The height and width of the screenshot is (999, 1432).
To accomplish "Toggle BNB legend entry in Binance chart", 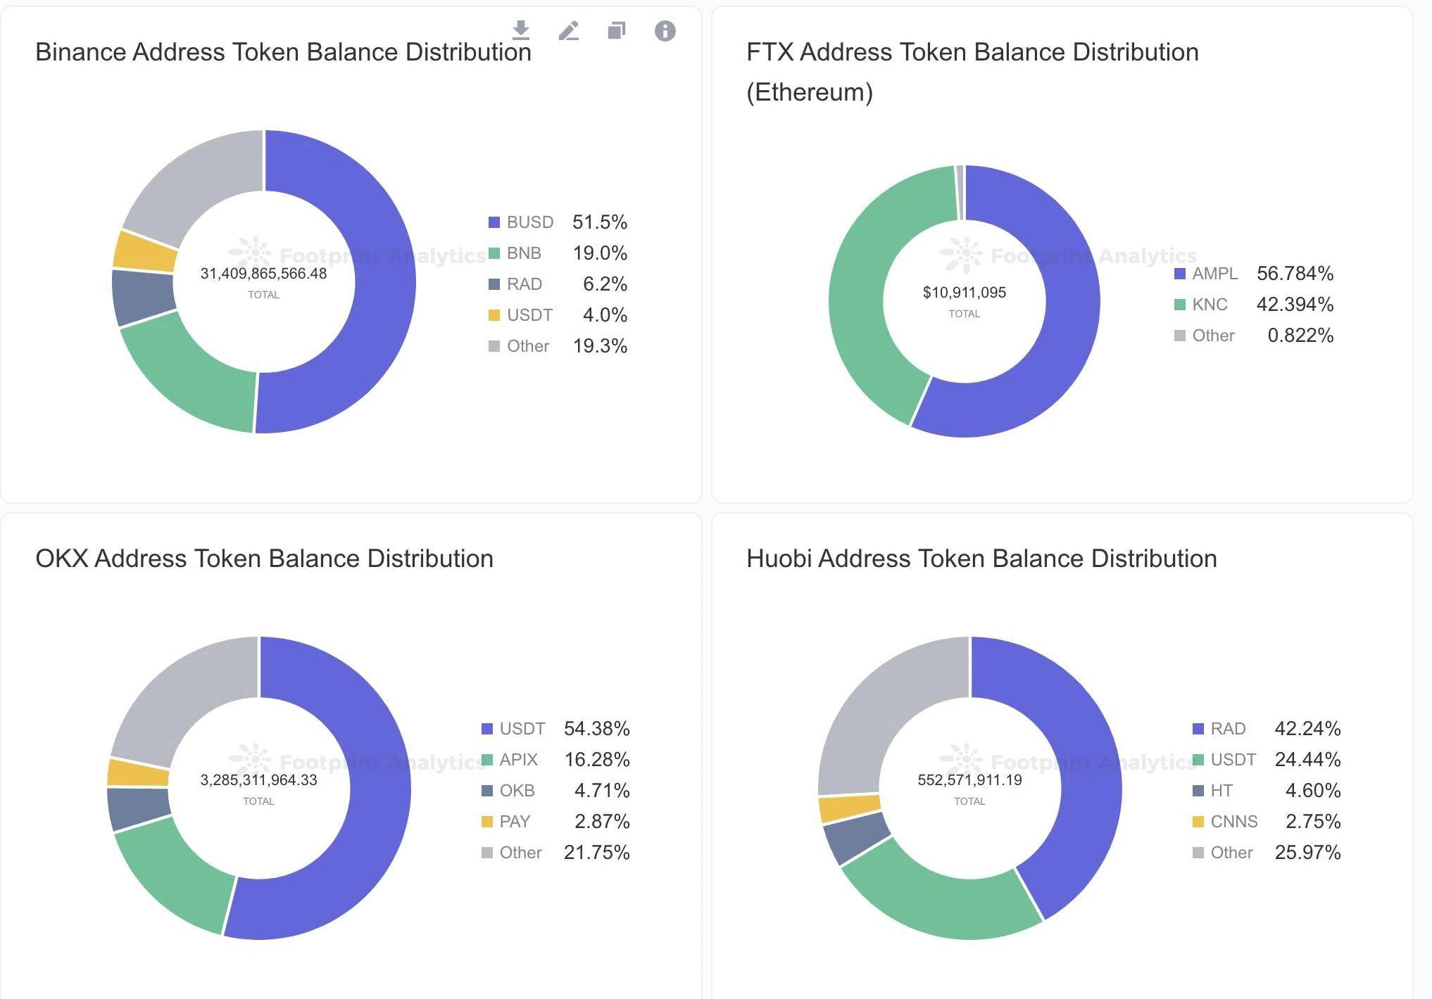I will (524, 253).
